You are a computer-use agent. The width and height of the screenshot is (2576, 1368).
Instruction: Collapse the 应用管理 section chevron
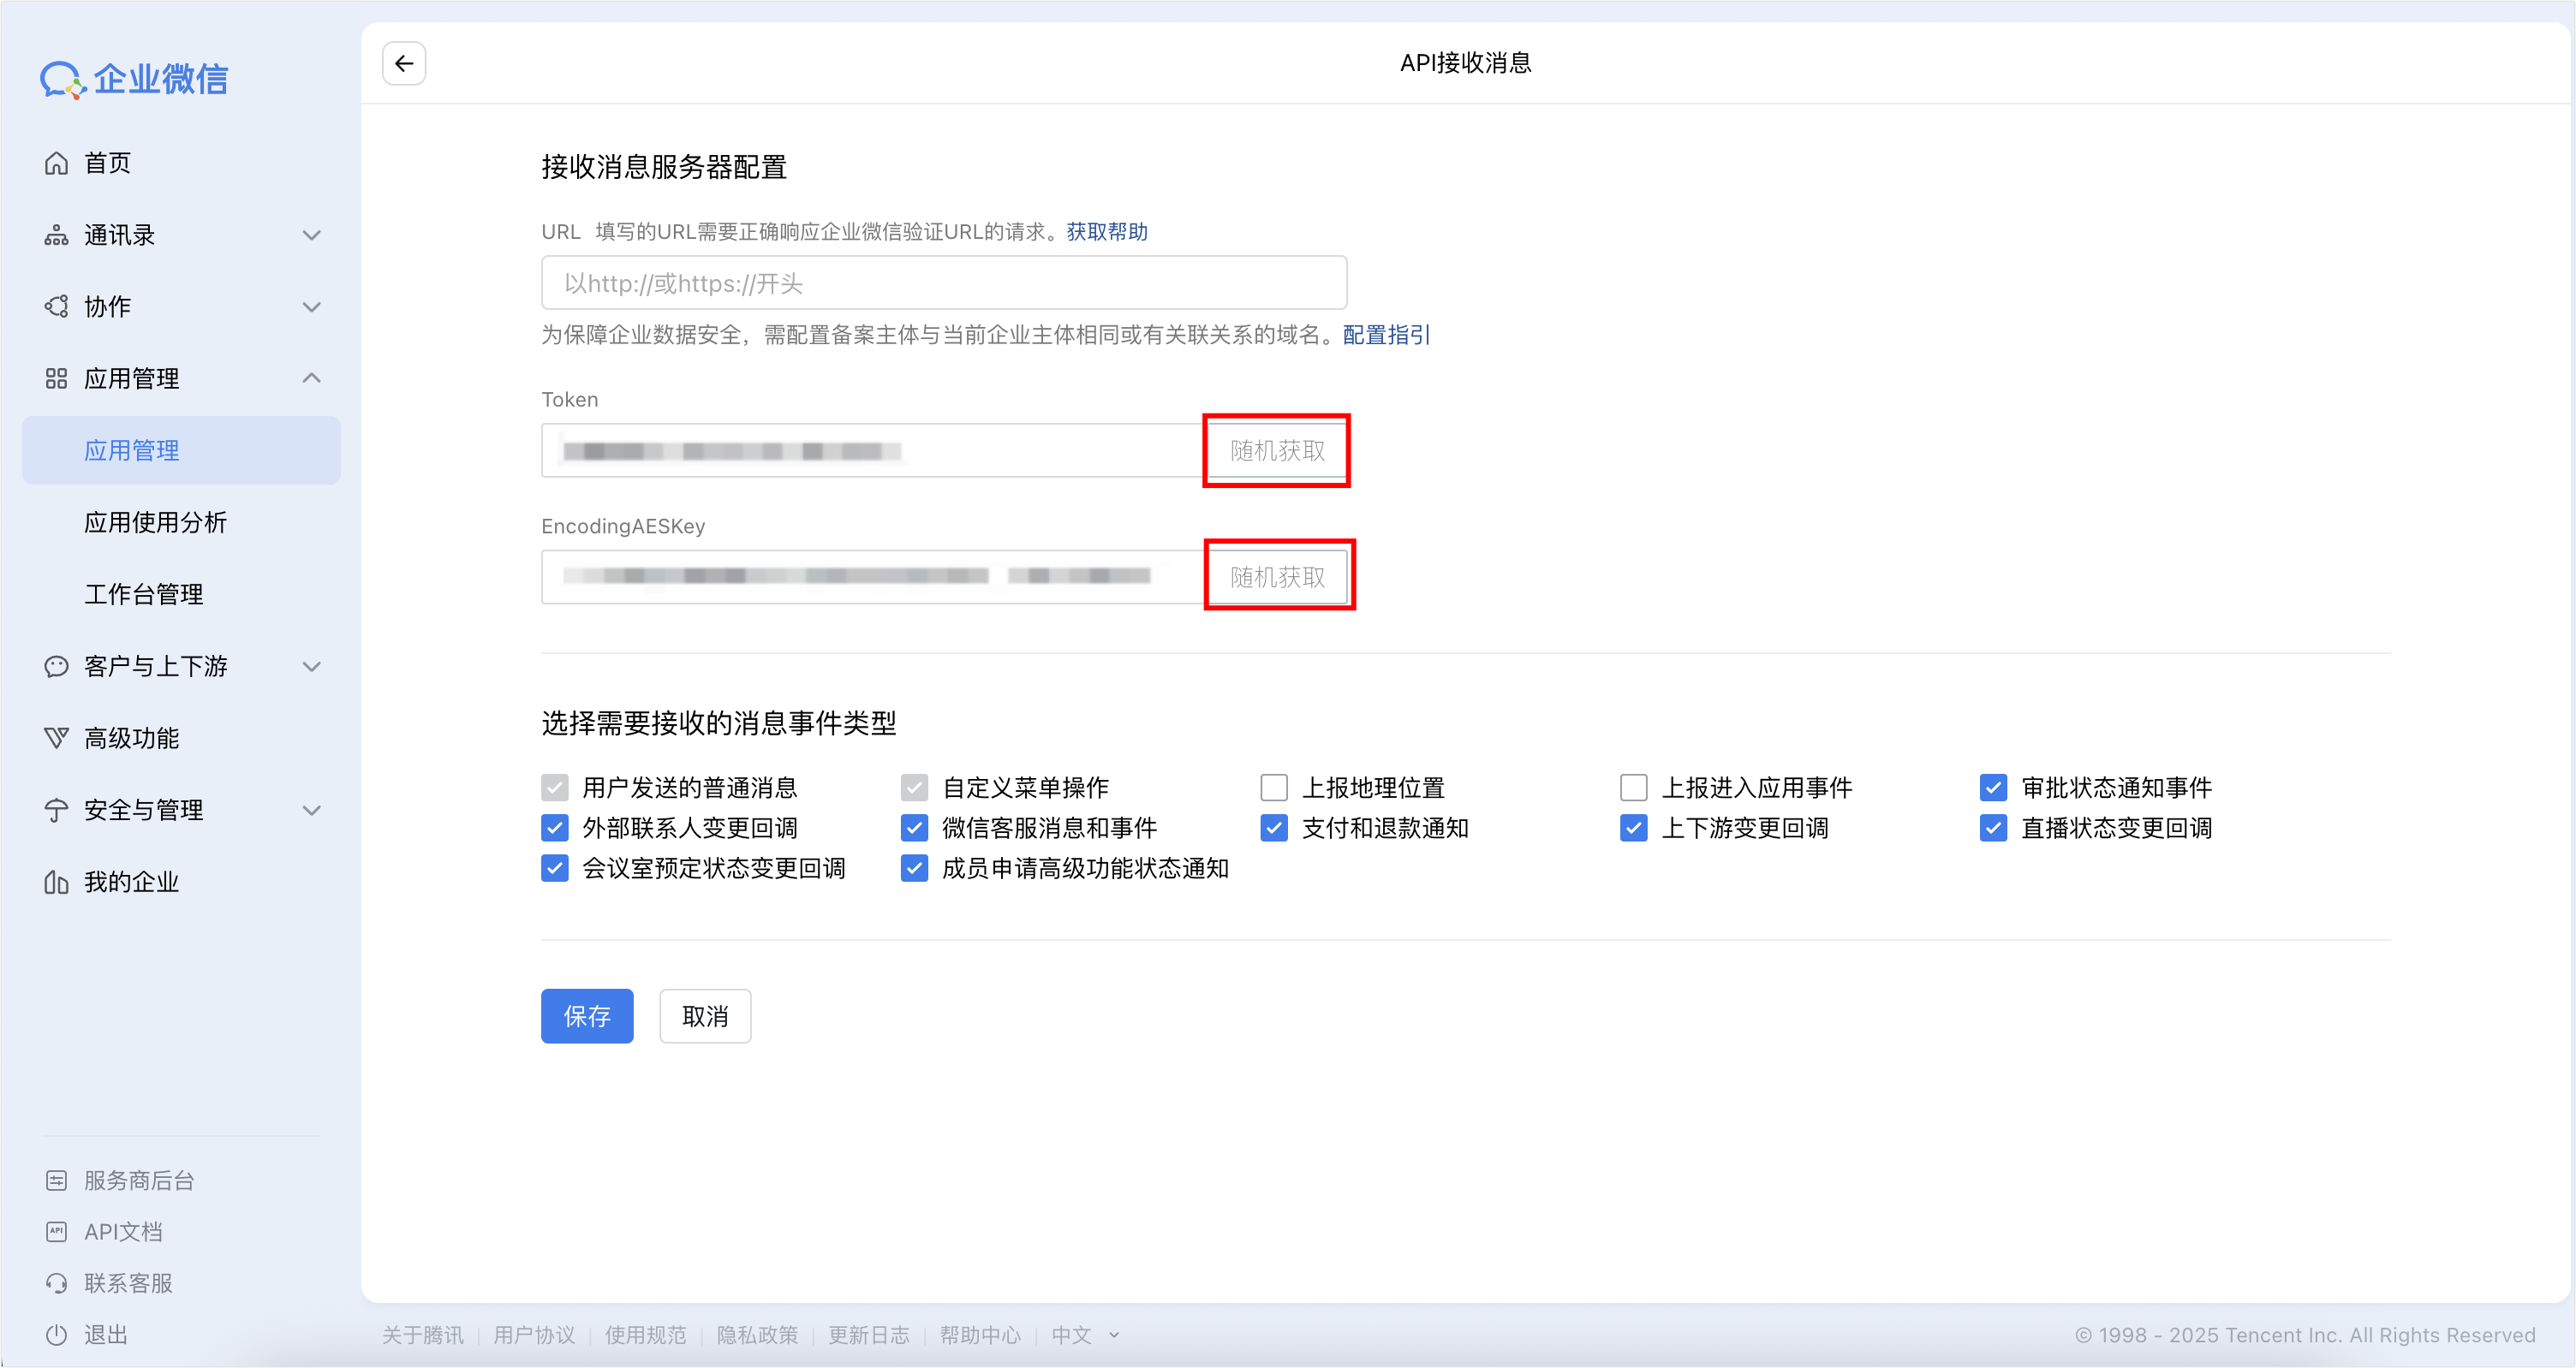tap(312, 378)
